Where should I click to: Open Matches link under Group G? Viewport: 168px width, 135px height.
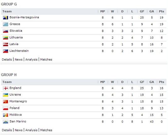point(46,60)
